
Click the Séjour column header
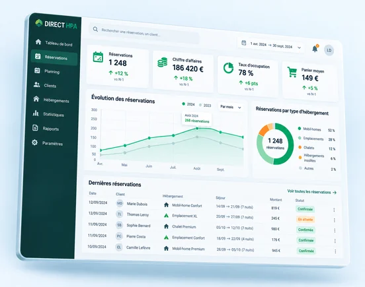pos(220,198)
